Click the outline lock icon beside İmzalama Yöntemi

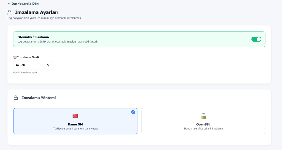(x=16, y=98)
